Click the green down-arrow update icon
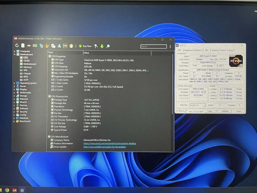Viewport: 257px width, 193px height. [102, 46]
